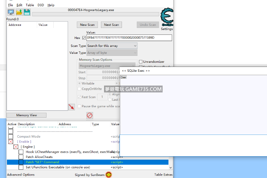Open the Scan Type dropdown
Image resolution: width=267 pixels, height=178 pixels.
click(x=112, y=46)
